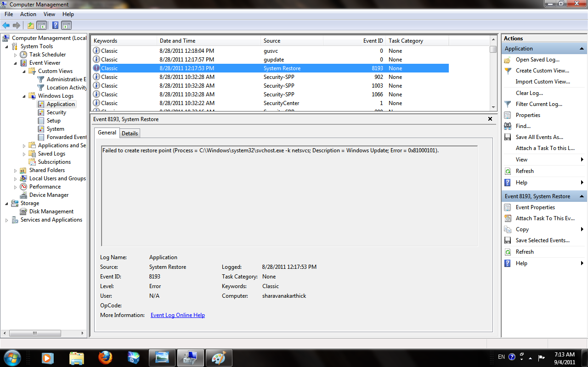The width and height of the screenshot is (588, 367).
Task: Click the Windows Start orb
Action: coord(12,357)
